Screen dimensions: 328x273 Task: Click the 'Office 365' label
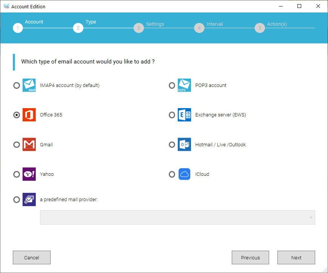tap(51, 115)
